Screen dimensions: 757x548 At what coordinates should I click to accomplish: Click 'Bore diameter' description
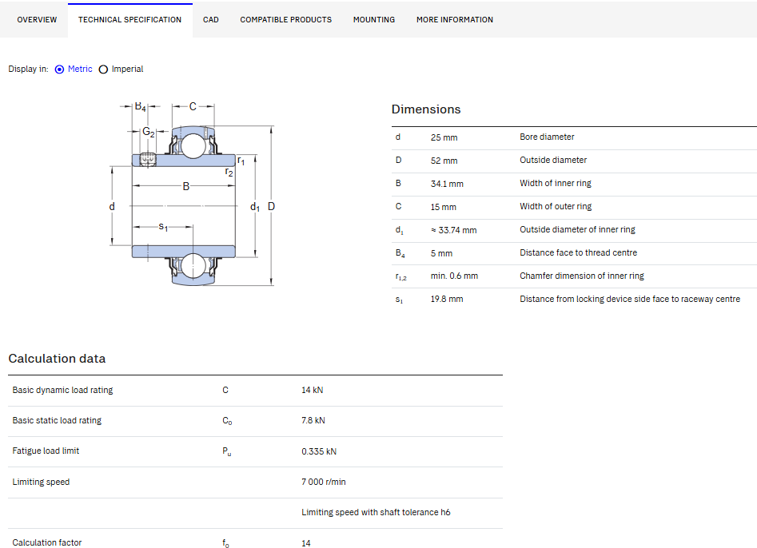coord(547,137)
